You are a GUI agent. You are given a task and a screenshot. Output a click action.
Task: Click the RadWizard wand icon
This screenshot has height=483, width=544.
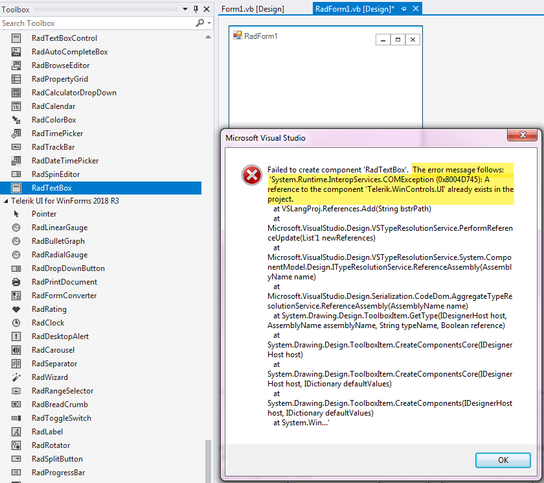(16, 377)
